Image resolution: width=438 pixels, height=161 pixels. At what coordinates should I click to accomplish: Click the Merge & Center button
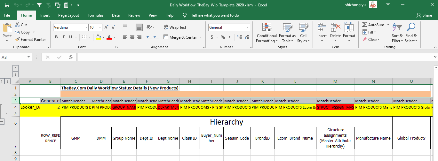click(180, 37)
